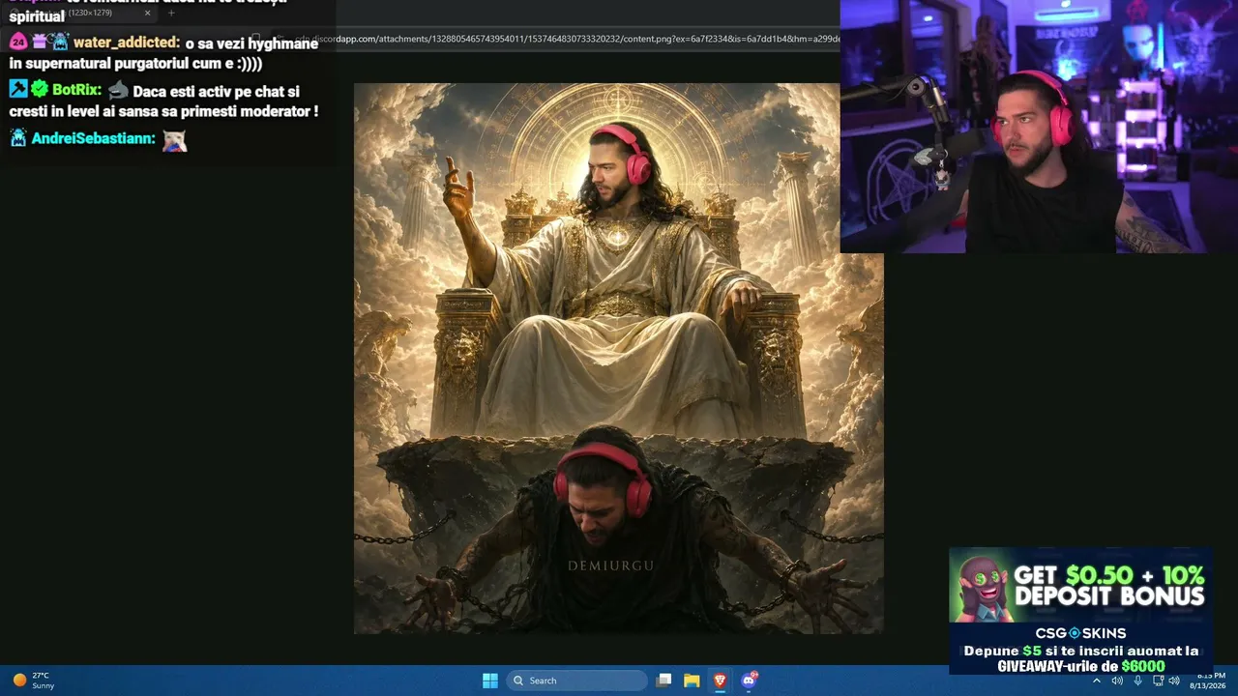Click the ghost badge beside AndreiSebastiann
Viewport: 1238px width, 696px height.
[x=18, y=137]
